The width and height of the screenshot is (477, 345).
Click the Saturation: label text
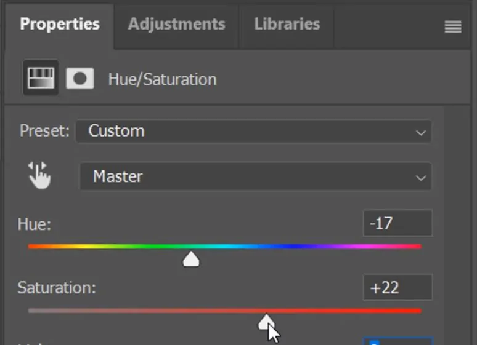click(x=57, y=288)
